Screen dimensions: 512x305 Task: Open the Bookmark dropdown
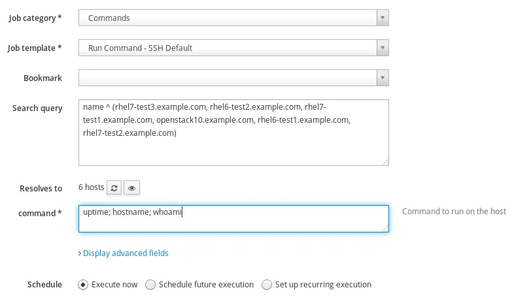point(233,78)
